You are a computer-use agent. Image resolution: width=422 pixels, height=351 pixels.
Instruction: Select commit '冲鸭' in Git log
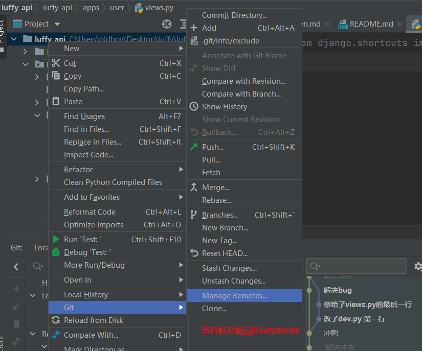[331, 333]
